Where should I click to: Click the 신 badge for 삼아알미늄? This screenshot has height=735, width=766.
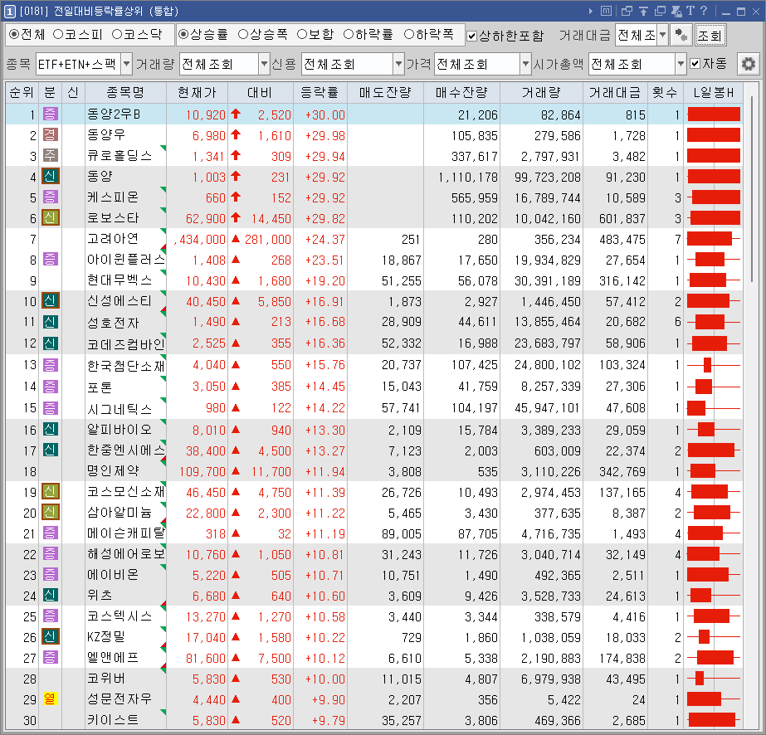click(x=51, y=513)
